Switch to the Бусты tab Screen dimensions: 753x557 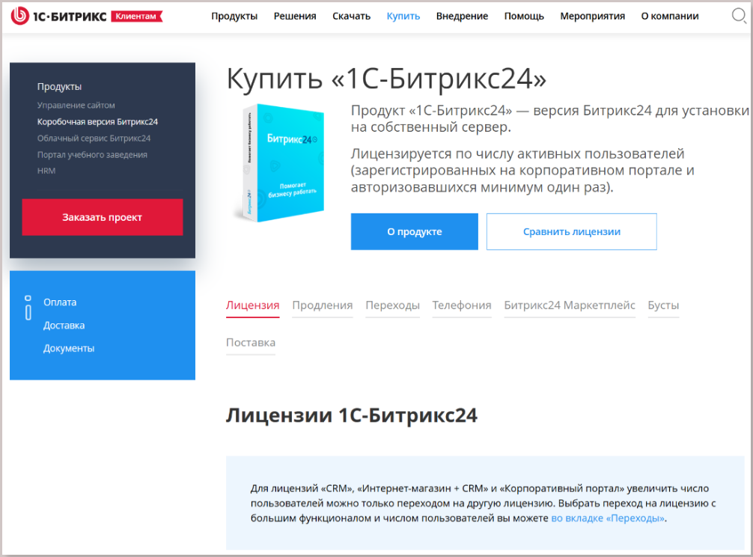pos(663,305)
